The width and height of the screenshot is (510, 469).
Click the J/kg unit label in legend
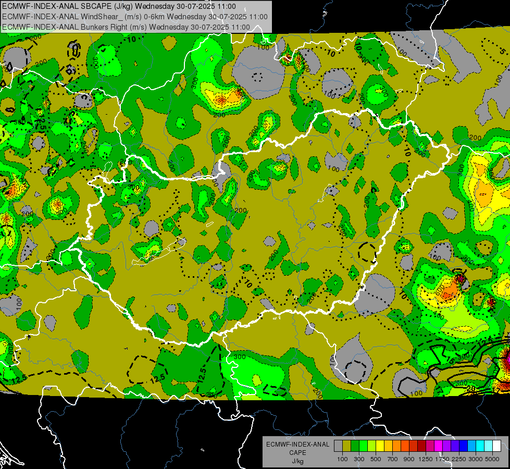[x=297, y=461]
